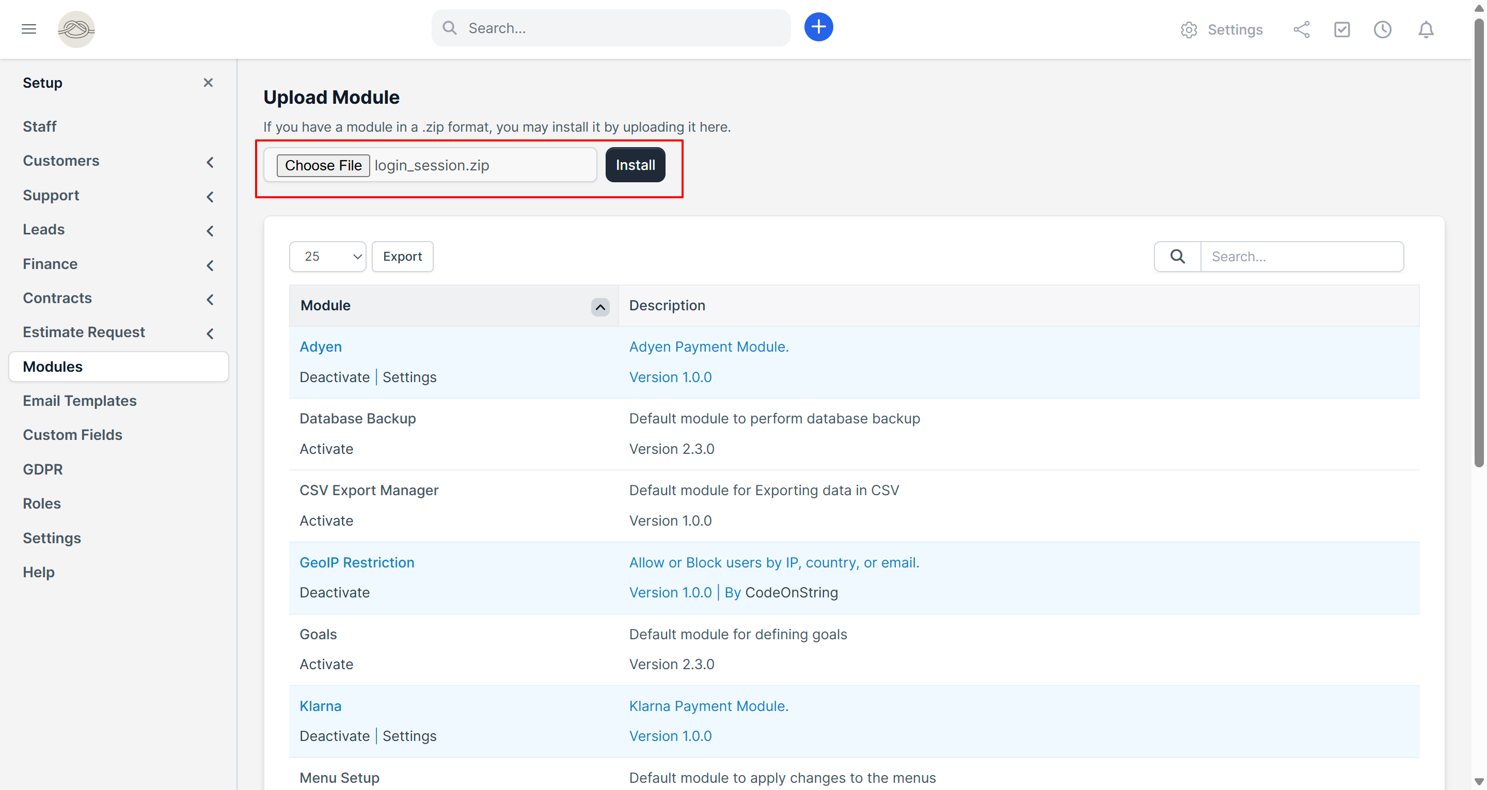1487x790 pixels.
Task: Open the tasks checkmark icon
Action: point(1341,29)
